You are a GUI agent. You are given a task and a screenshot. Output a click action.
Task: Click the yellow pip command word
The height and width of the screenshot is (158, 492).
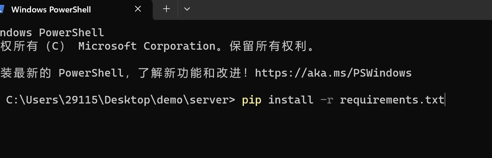coord(252,100)
